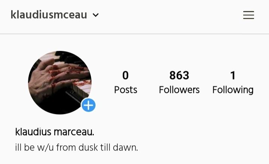Switch accounts with the down arrow
The image size is (269, 164).
[x=96, y=15]
